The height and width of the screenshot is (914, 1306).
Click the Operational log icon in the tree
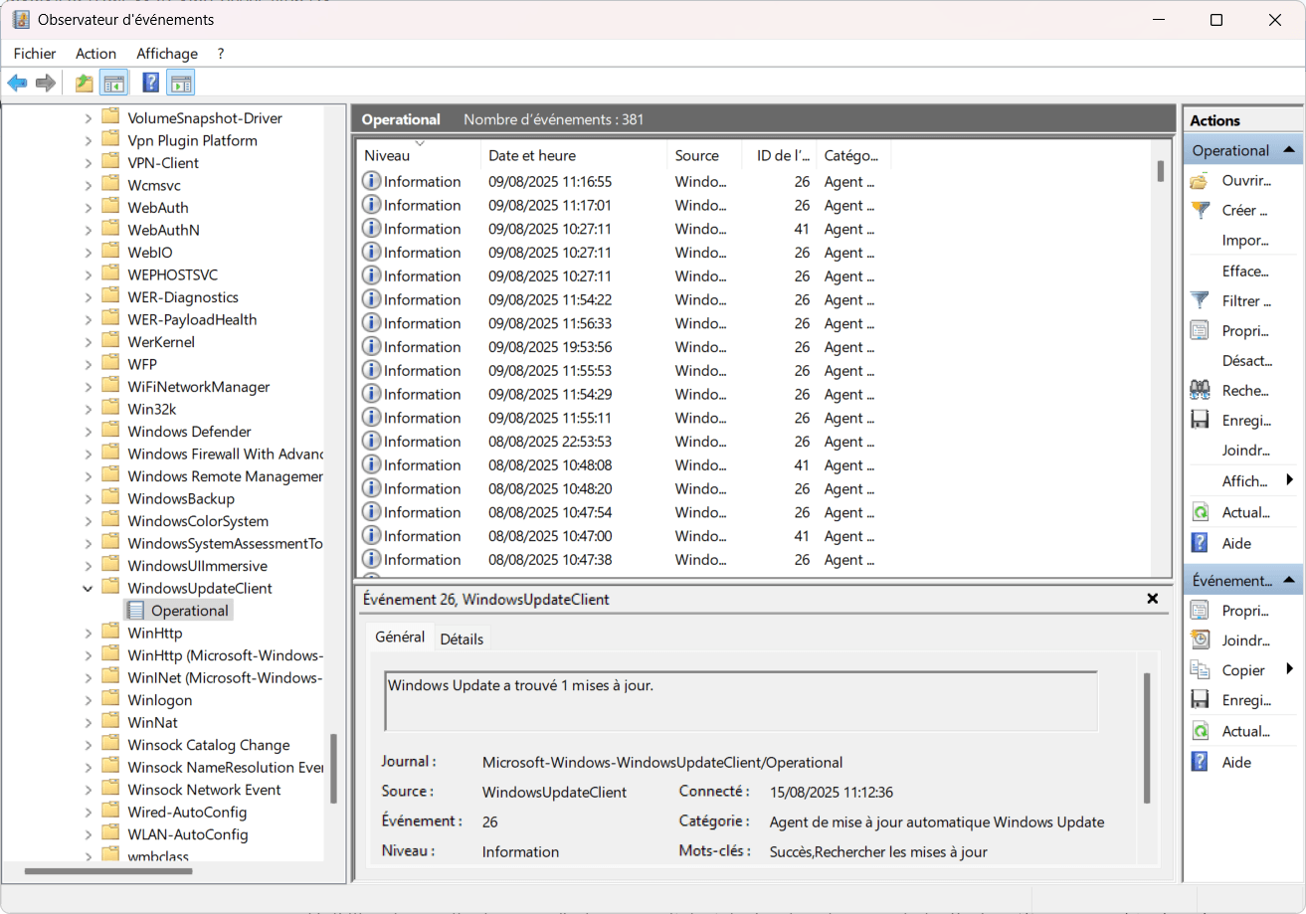click(x=134, y=610)
